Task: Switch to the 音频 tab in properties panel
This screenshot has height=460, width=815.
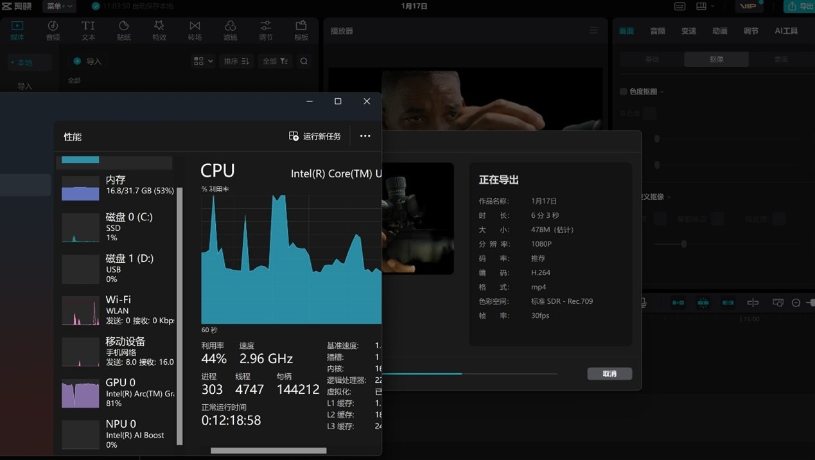Action: pos(658,31)
